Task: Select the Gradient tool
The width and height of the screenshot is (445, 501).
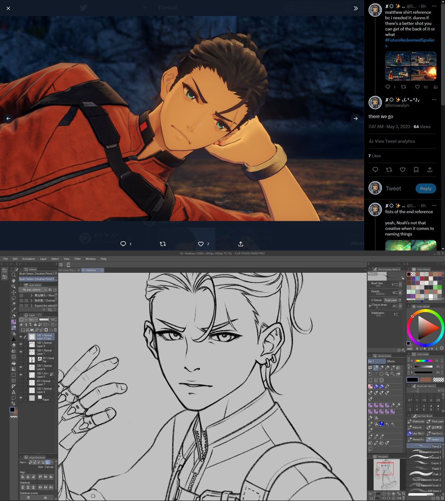Action: point(13,369)
